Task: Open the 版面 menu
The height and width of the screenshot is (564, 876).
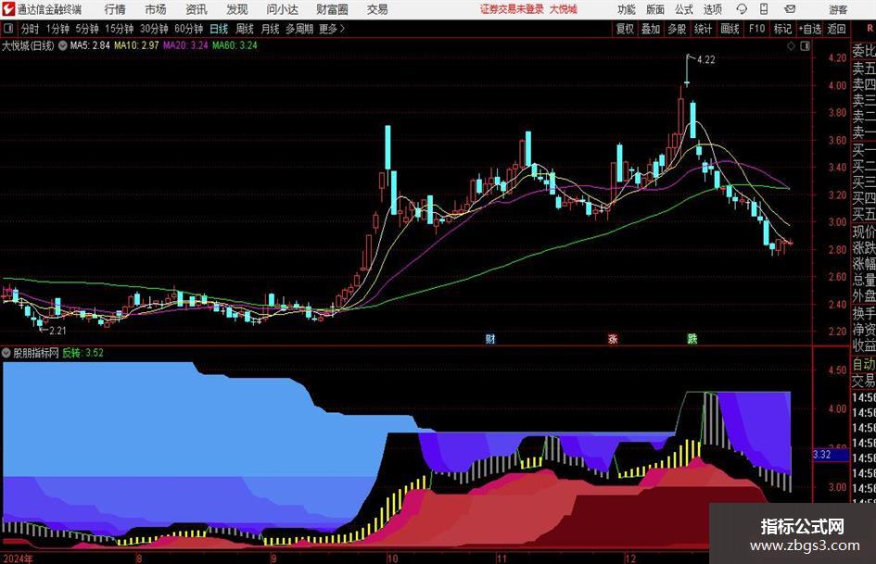Action: [654, 9]
